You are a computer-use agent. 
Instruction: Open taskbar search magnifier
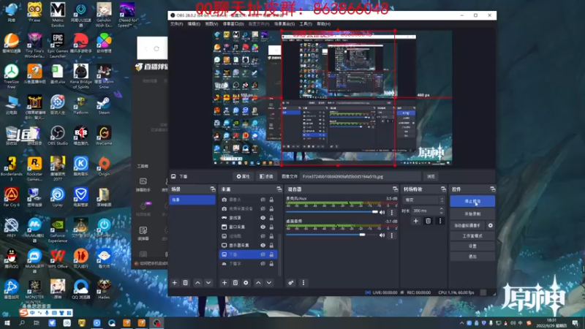tap(22, 322)
